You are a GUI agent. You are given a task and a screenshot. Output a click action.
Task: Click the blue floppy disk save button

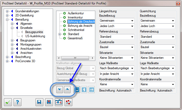(x=39, y=102)
